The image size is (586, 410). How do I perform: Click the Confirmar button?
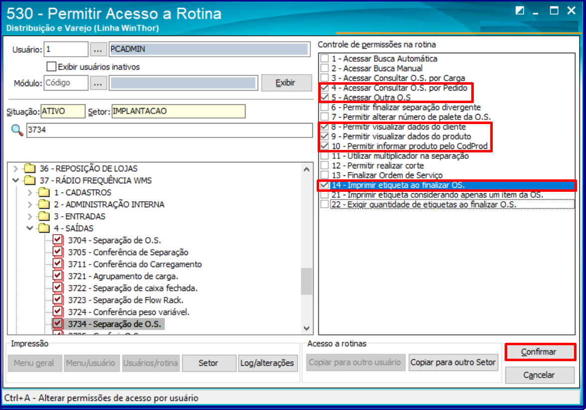pos(539,352)
